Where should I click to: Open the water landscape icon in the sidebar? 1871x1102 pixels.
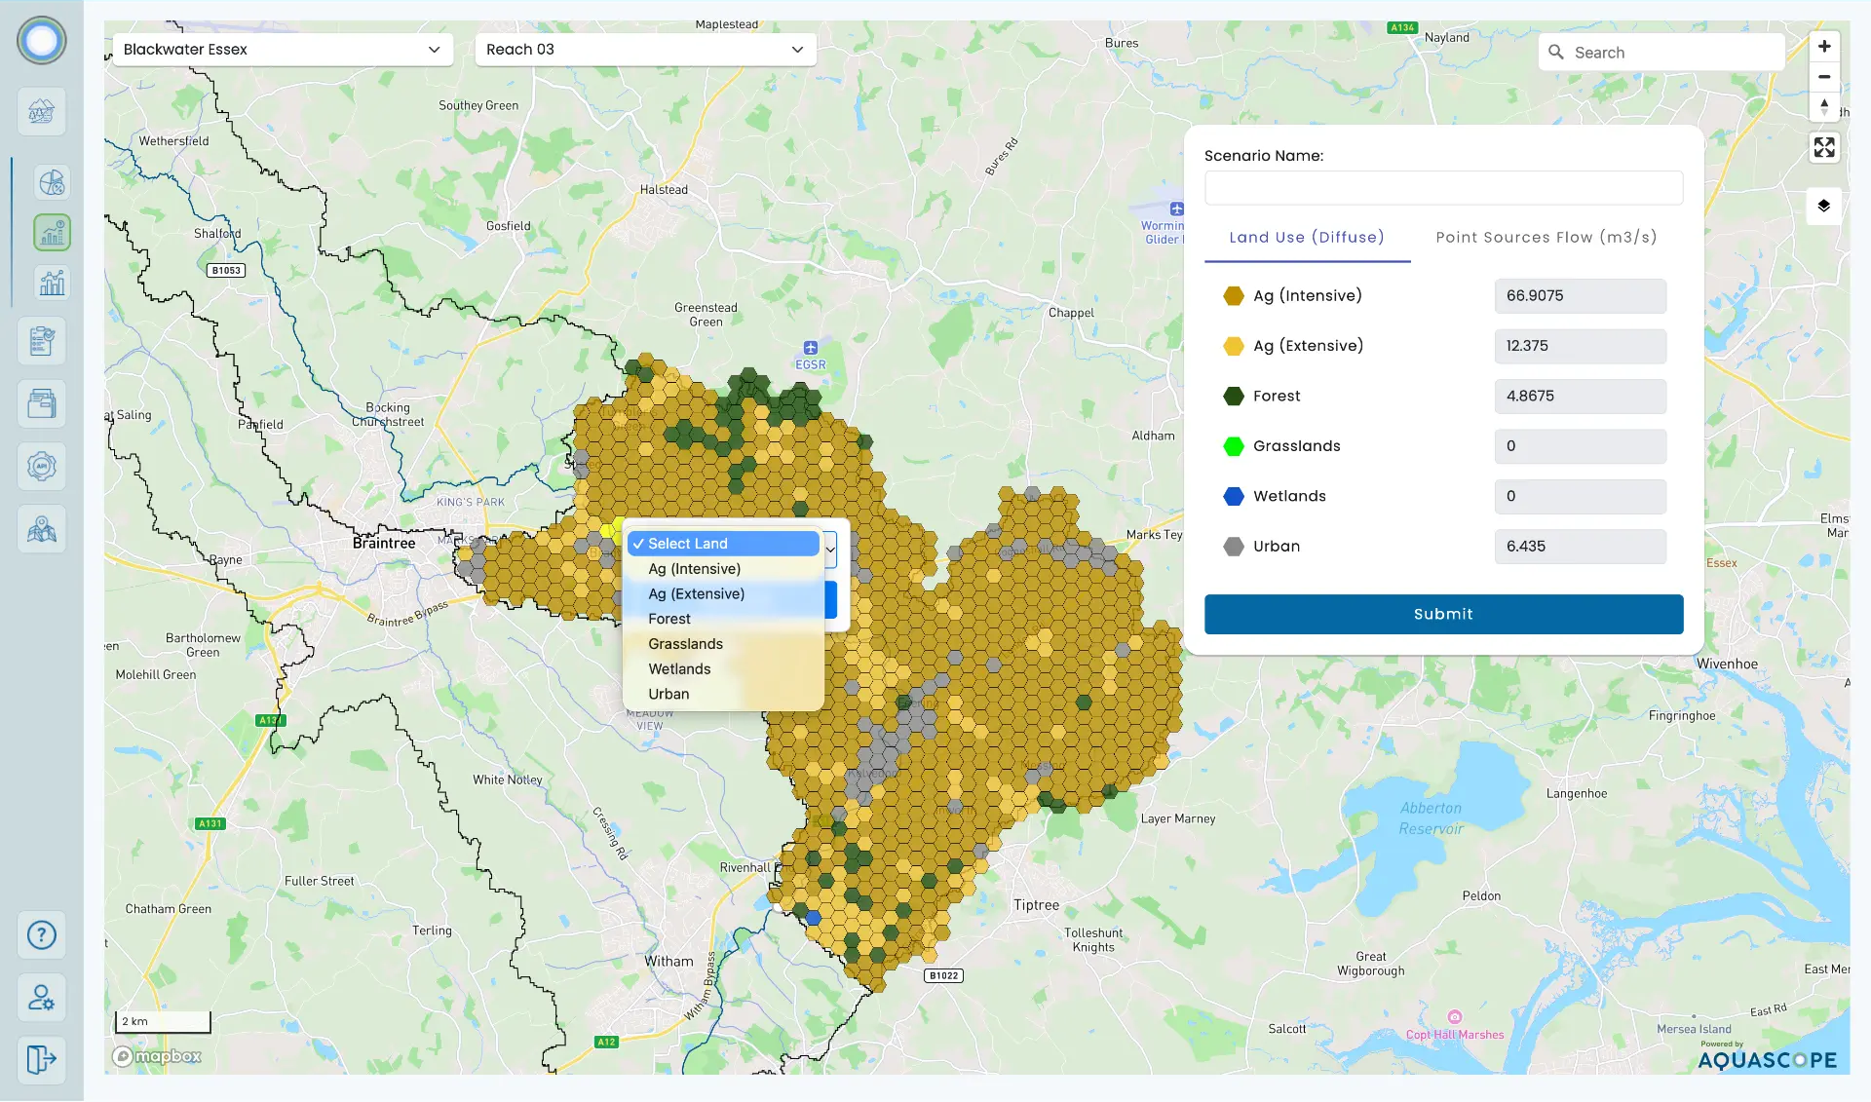[x=42, y=111]
